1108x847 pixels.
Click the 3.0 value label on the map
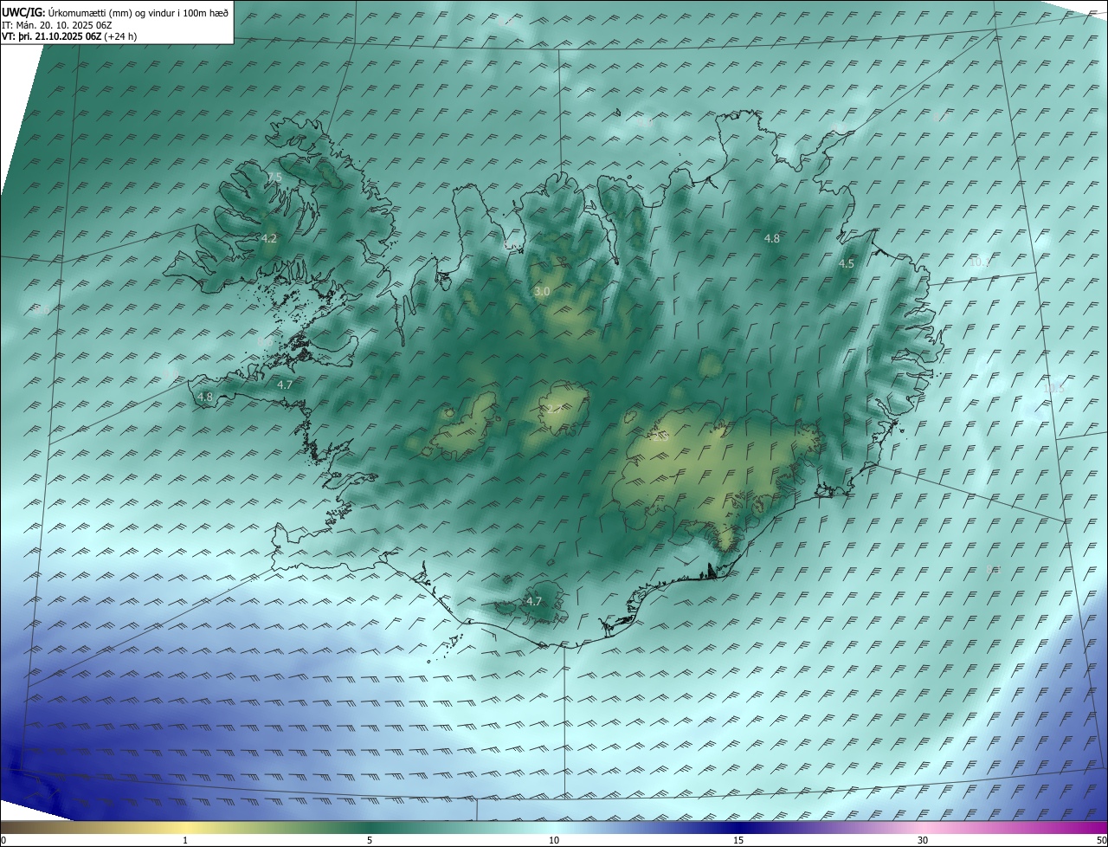point(542,293)
